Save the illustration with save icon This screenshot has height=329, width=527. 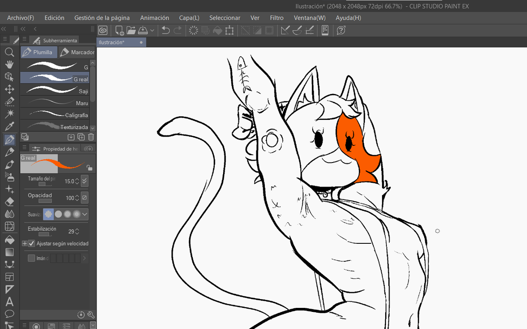[x=143, y=30]
